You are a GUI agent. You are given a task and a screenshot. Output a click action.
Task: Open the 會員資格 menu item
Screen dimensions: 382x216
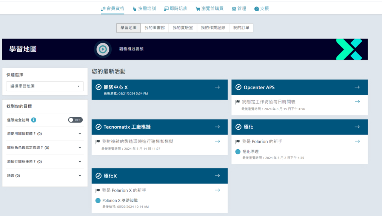coord(112,9)
